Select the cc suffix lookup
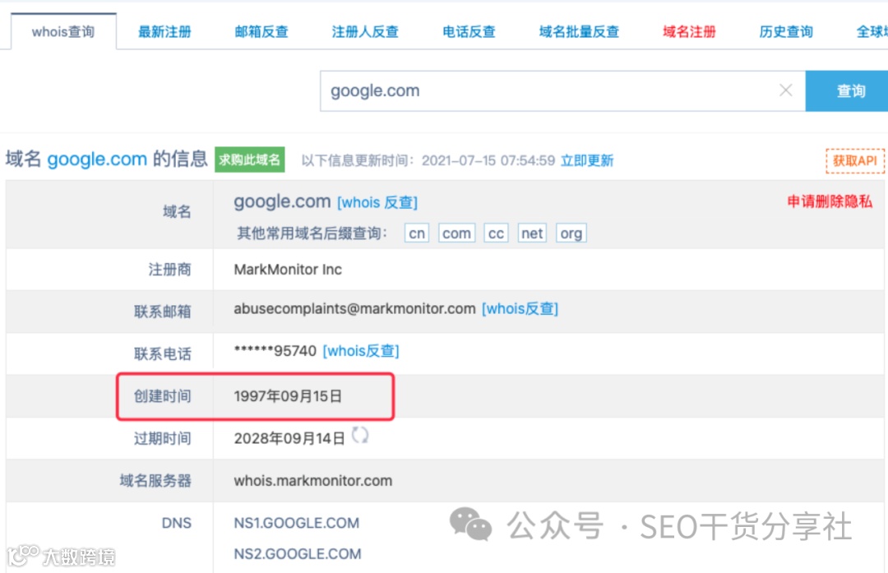The height and width of the screenshot is (573, 888). pyautogui.click(x=496, y=233)
